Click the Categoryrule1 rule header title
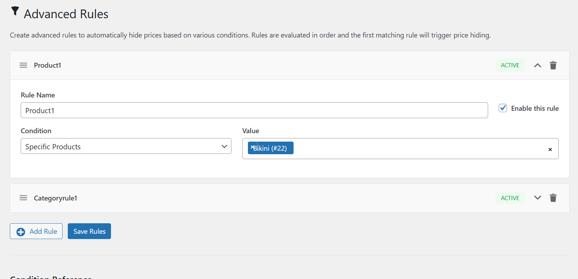 (x=55, y=198)
